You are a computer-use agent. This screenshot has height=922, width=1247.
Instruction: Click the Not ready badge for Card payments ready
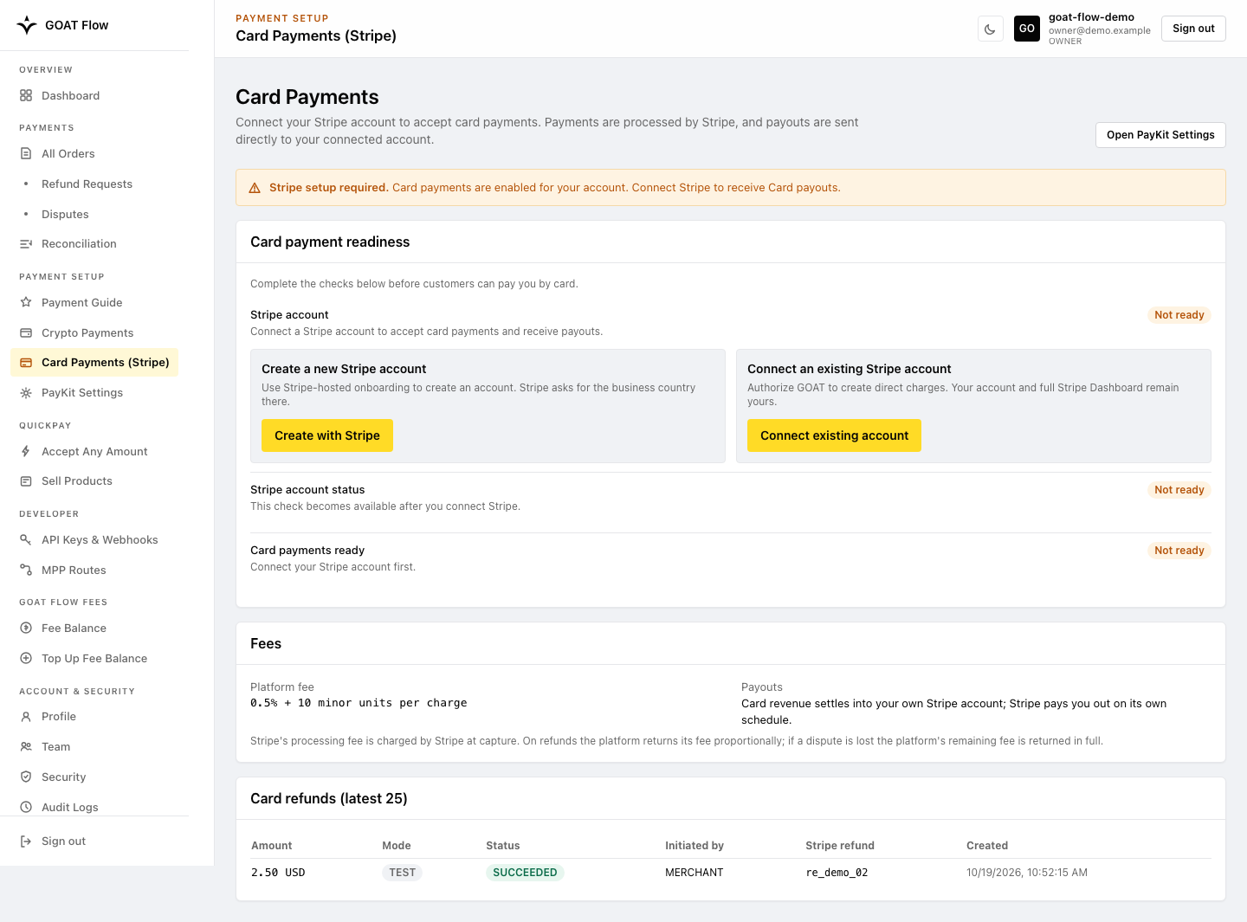[1179, 551]
